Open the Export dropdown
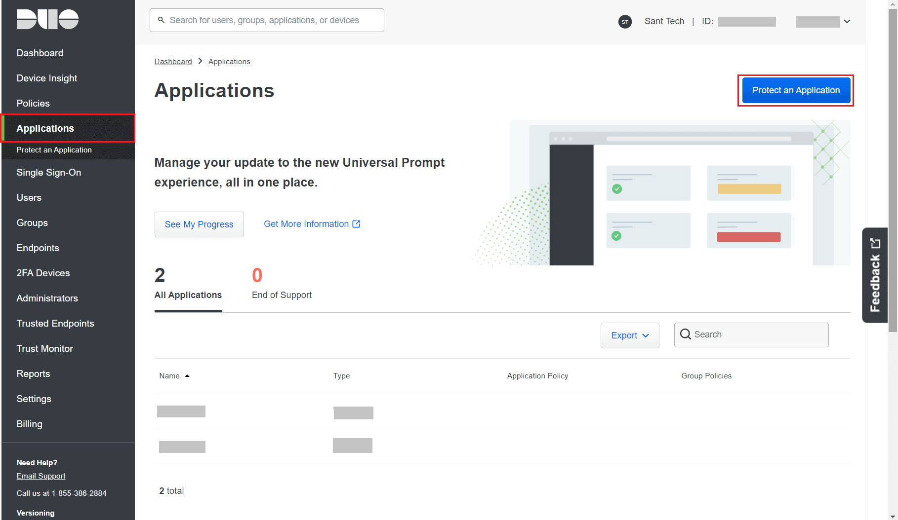Screen dimensions: 898x520 pos(629,335)
